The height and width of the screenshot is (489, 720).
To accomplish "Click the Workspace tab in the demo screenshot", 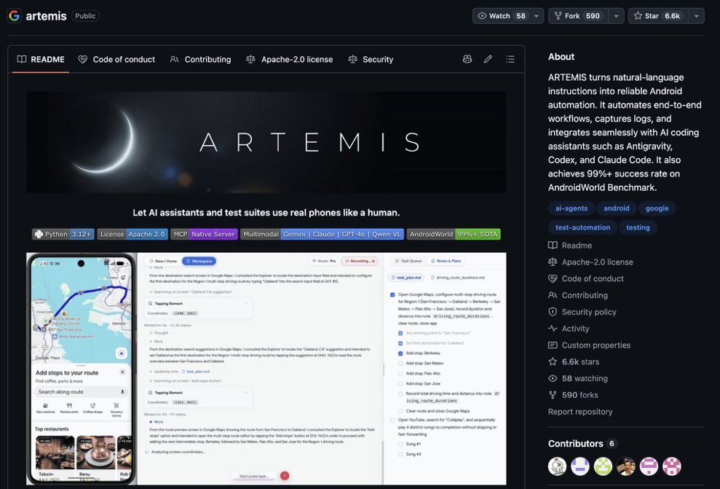I will (199, 261).
